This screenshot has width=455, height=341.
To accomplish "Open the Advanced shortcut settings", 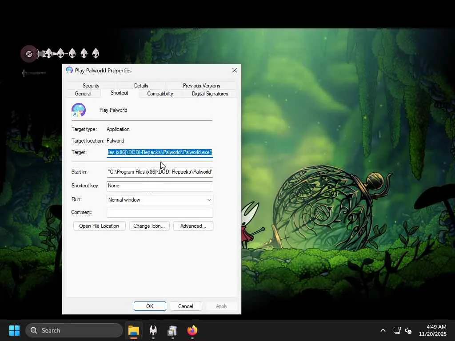I will coord(193,226).
